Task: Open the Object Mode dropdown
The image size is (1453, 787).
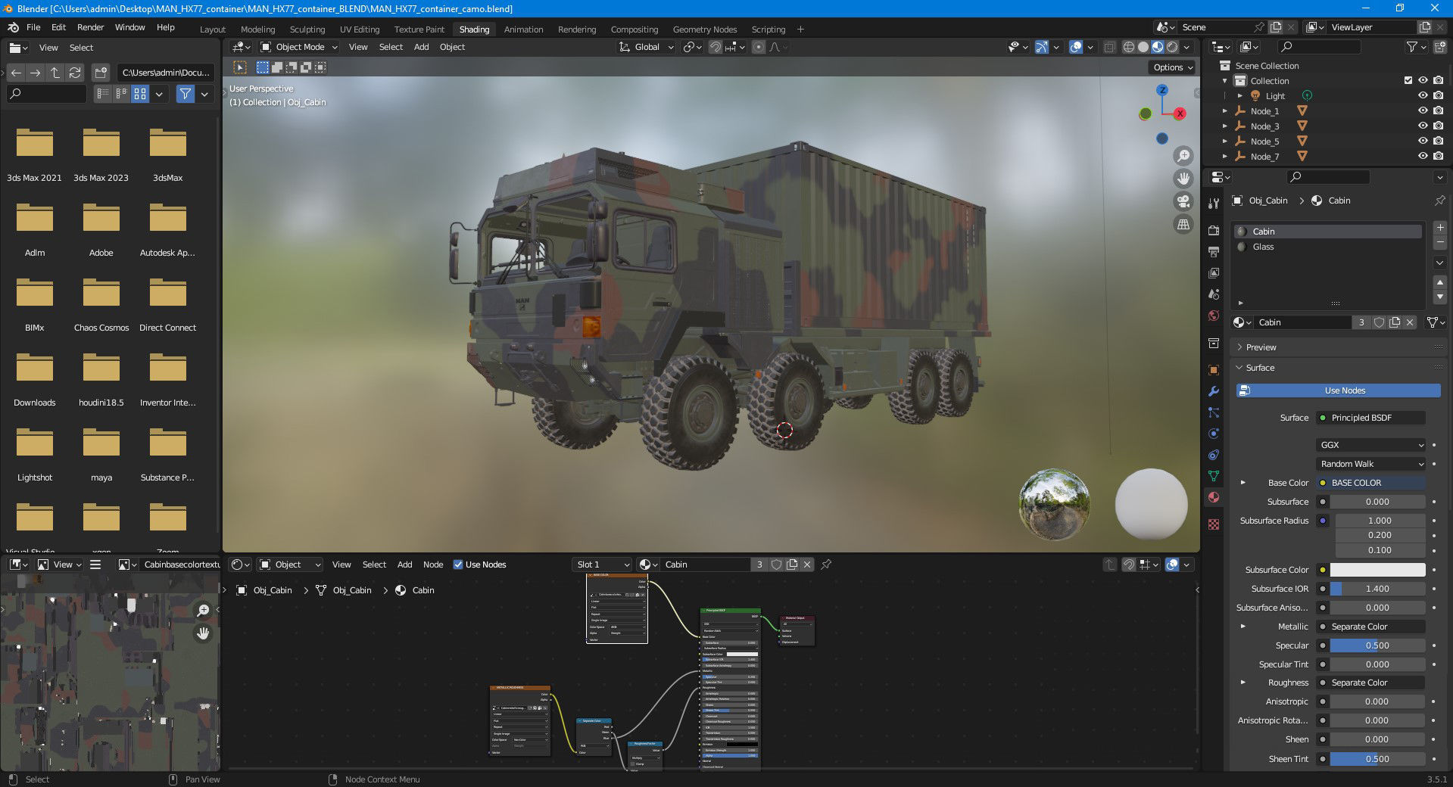Action: [x=299, y=47]
